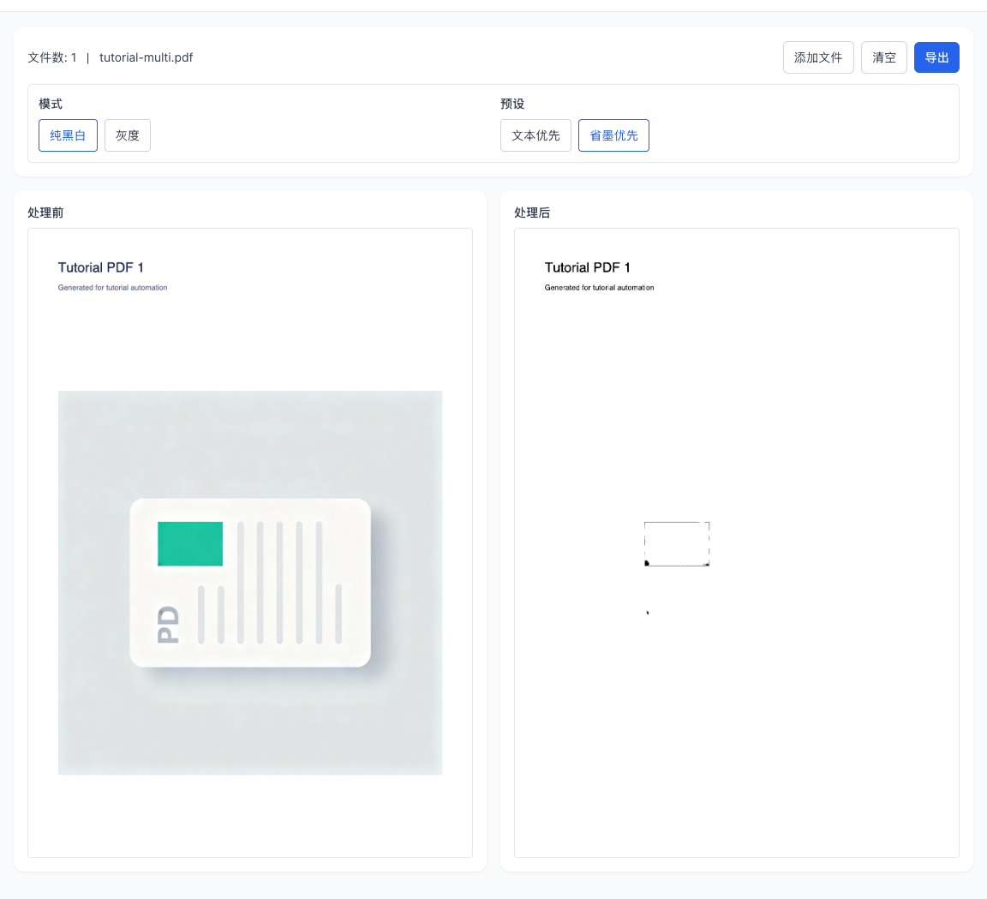Click the 处理前 panel heading

click(45, 213)
